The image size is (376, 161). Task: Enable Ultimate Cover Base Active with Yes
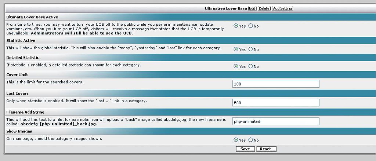pos(236,26)
